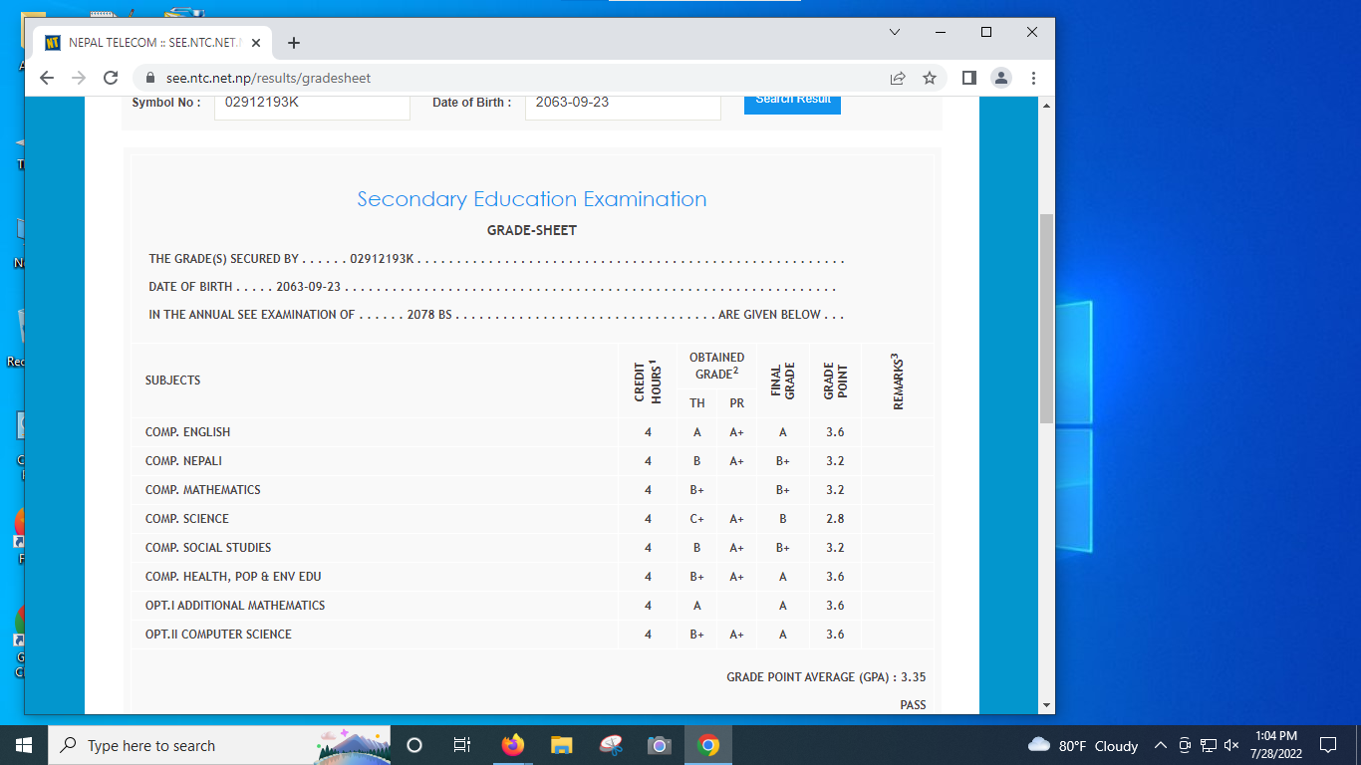The width and height of the screenshot is (1361, 765).
Task: Open Firefox from the taskbar
Action: pyautogui.click(x=513, y=745)
